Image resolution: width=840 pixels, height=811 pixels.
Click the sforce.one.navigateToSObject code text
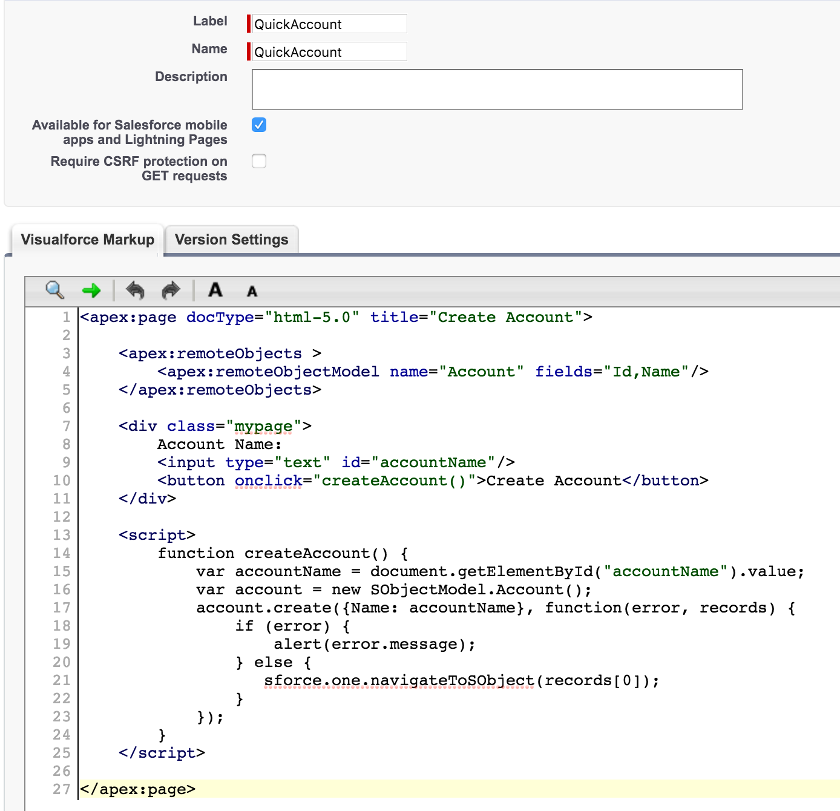(x=399, y=680)
